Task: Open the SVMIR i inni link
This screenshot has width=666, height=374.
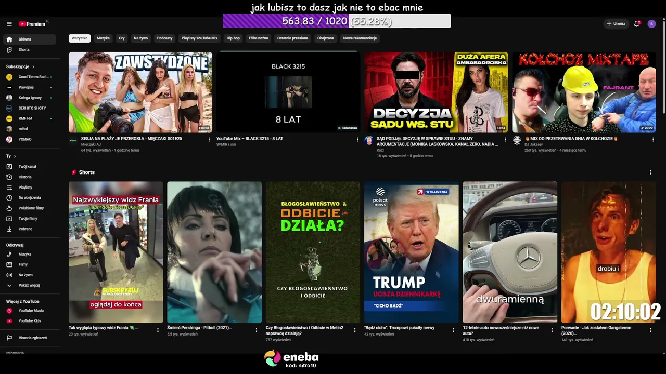Action: coord(226,144)
